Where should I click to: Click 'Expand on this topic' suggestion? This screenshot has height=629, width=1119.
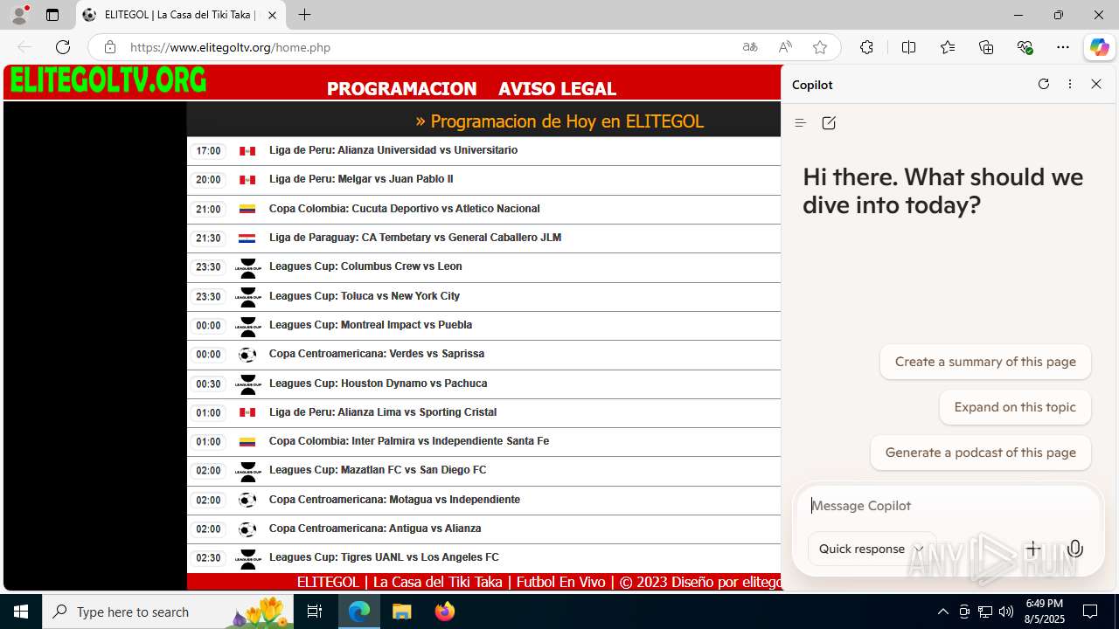(x=1015, y=407)
